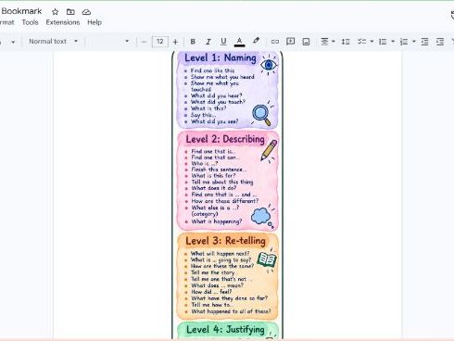Open the Help menu
454x341 pixels.
(x=95, y=22)
